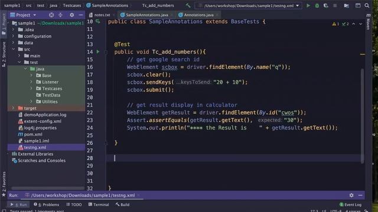Expand the configuration folder
The width and height of the screenshot is (378, 212).
pos(13,36)
